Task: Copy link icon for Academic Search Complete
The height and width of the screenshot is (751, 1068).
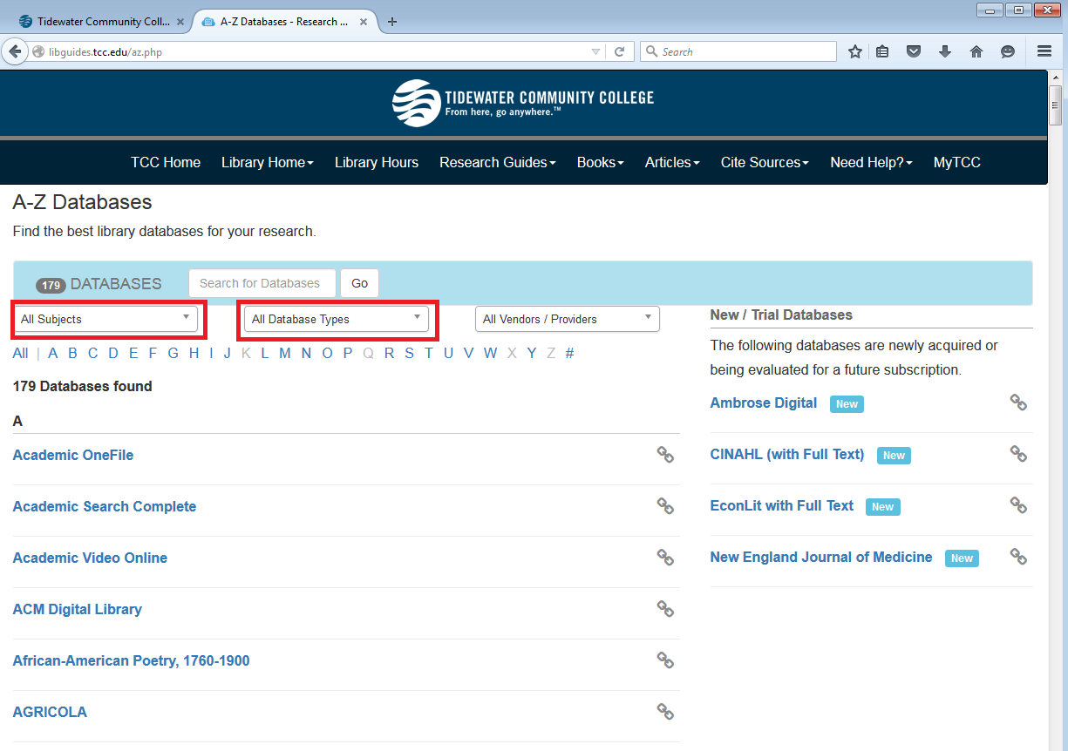Action: pyautogui.click(x=665, y=506)
